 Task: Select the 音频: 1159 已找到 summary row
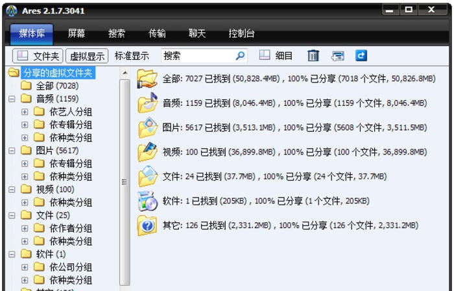click(294, 103)
